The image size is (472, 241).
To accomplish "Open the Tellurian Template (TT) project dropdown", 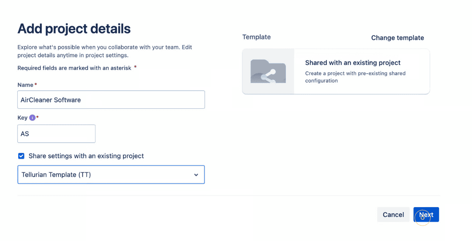I will click(111, 175).
